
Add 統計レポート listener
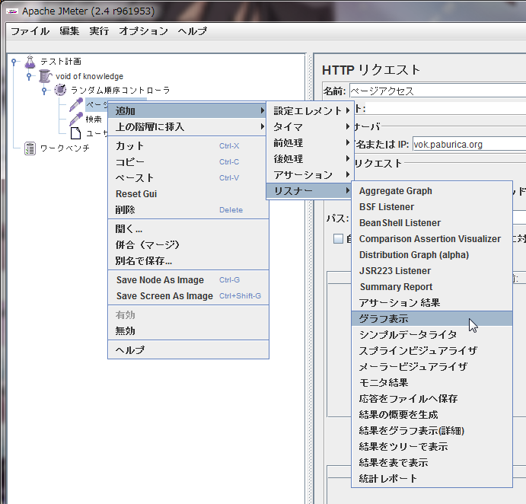tap(432, 479)
